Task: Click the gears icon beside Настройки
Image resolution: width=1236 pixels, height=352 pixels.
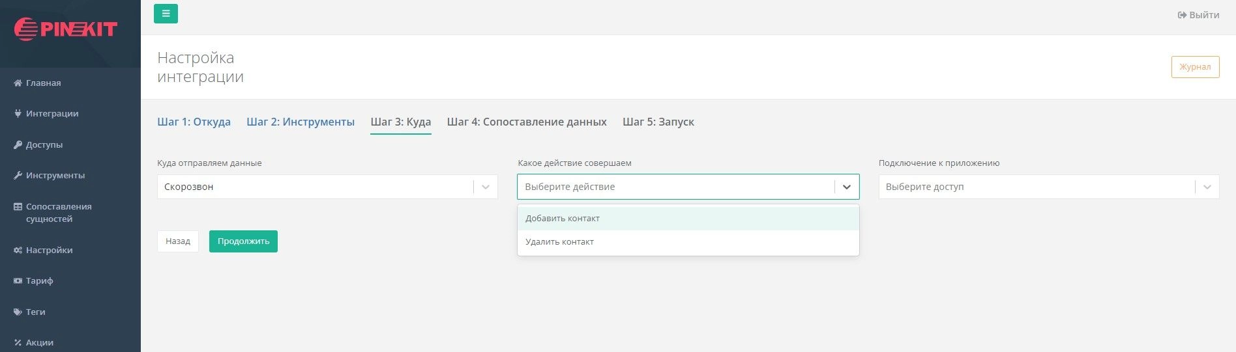Action: [x=18, y=250]
